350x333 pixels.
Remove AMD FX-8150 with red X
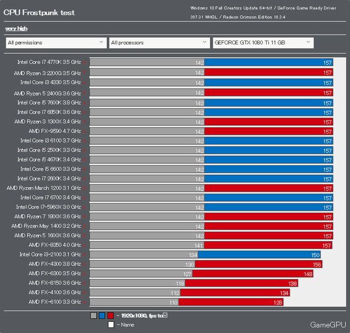pyautogui.click(x=84, y=284)
